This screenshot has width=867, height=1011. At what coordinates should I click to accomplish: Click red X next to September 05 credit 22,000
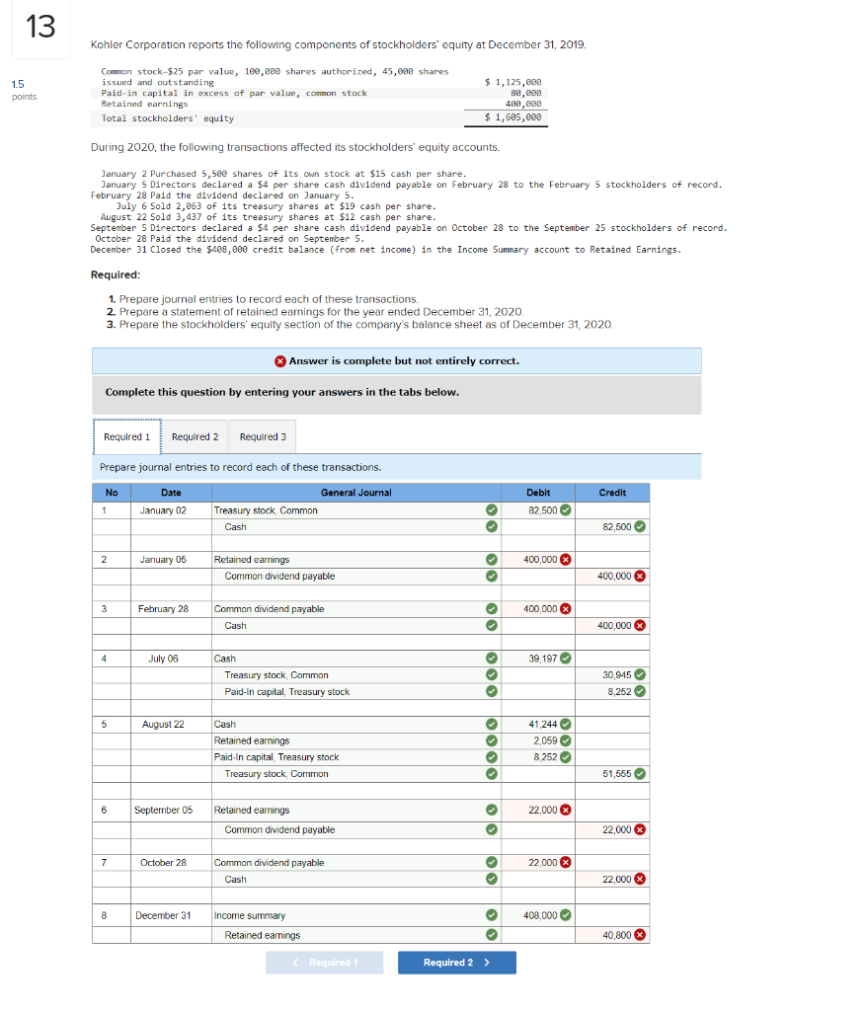tap(640, 829)
